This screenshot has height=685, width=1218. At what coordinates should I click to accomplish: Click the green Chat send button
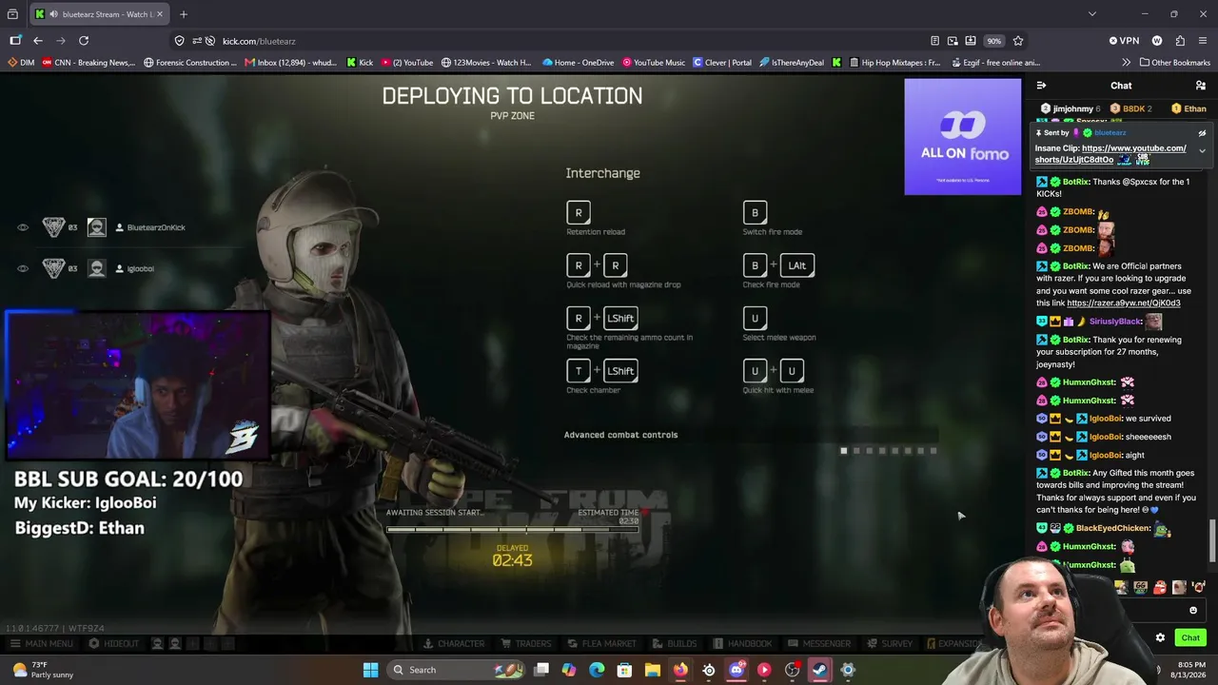tap(1190, 637)
